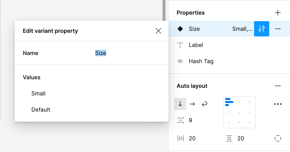This screenshot has height=152, width=290.
Task: Click the variant diamond icon beside Size
Action: [180, 29]
